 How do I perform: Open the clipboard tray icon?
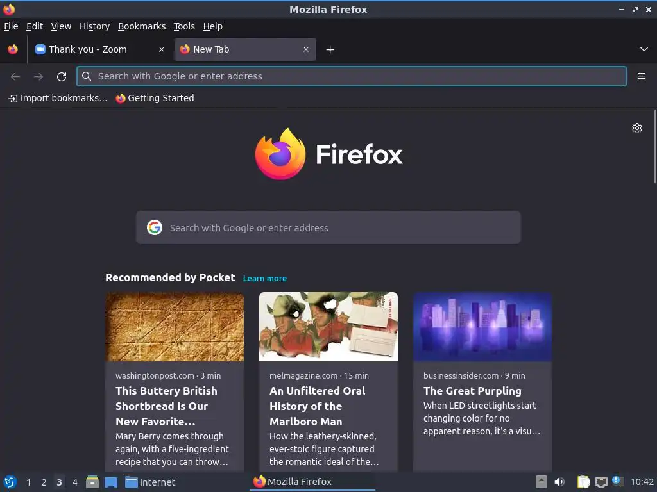click(583, 482)
